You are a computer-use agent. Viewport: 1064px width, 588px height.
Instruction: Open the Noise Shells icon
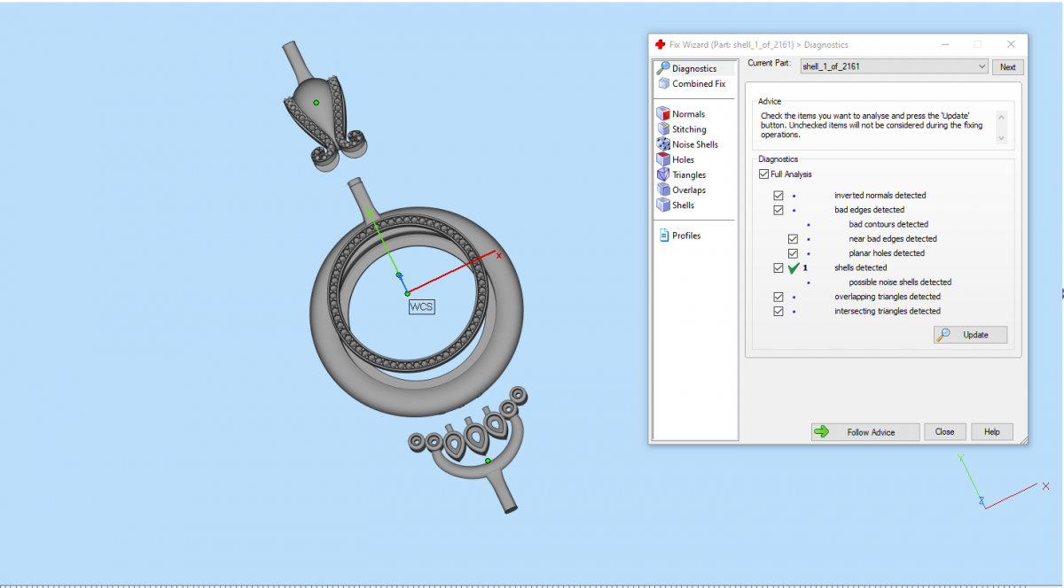click(663, 144)
